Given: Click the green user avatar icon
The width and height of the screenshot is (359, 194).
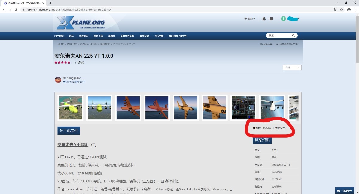Looking at the screenshot, I should (x=283, y=19).
